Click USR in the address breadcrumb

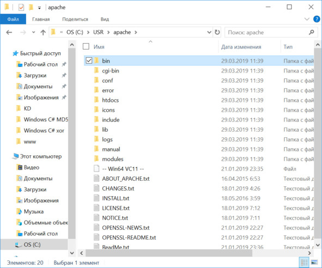98,32
